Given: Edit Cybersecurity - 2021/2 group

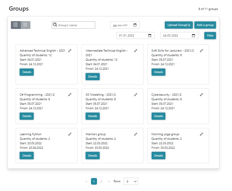Looking at the screenshot, I should (201, 95).
